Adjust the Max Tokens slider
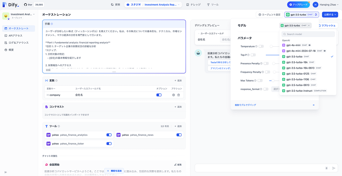Viewport: 342px width, 176px height. click(x=273, y=80)
